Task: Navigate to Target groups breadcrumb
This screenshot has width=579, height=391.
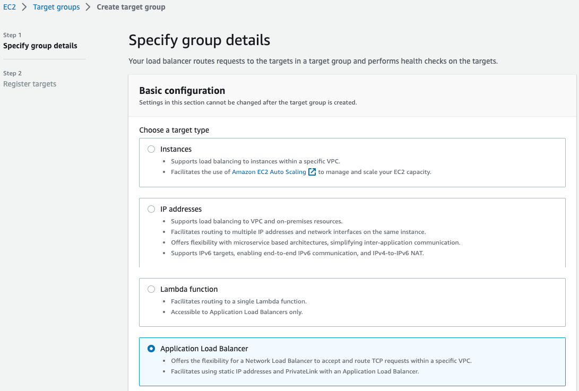Action: coord(56,7)
